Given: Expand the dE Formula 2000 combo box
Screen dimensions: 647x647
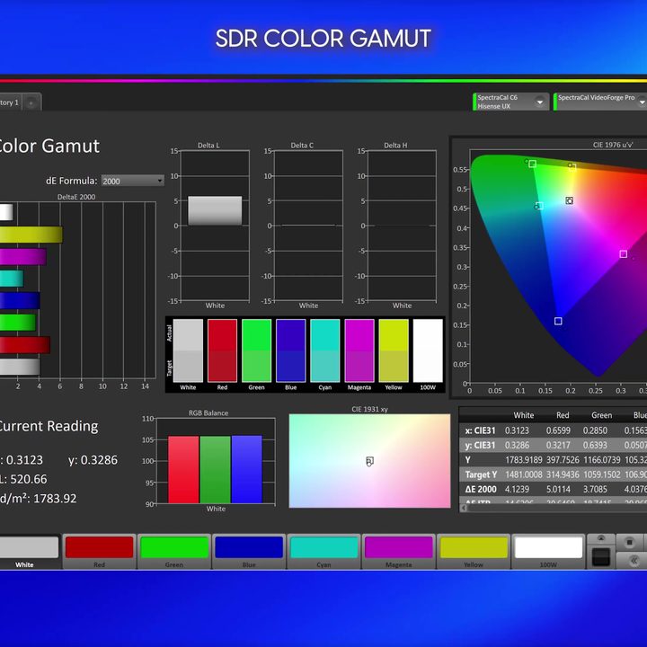Looking at the screenshot, I should 132,181.
